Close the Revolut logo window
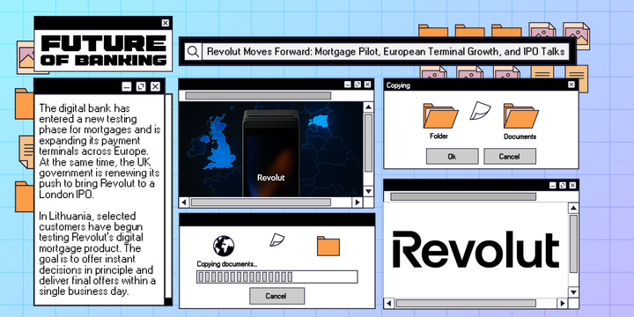The image size is (634, 317). (x=572, y=185)
